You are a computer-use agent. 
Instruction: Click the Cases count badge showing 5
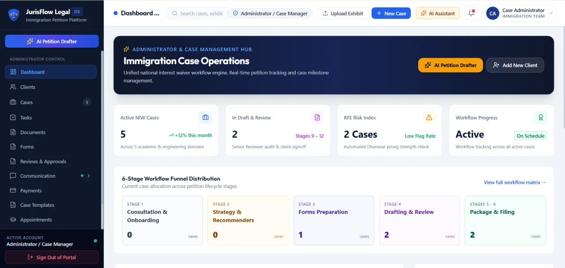(x=87, y=102)
